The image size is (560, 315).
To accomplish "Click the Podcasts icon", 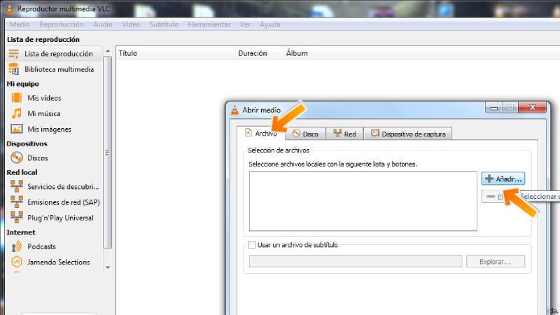I will (16, 246).
